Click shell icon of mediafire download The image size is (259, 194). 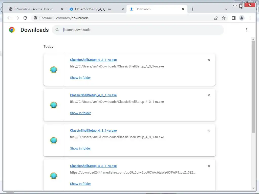pyautogui.click(x=54, y=176)
